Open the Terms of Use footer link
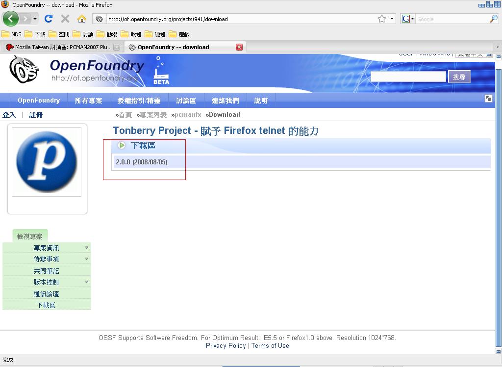This screenshot has width=502, height=367. click(270, 345)
